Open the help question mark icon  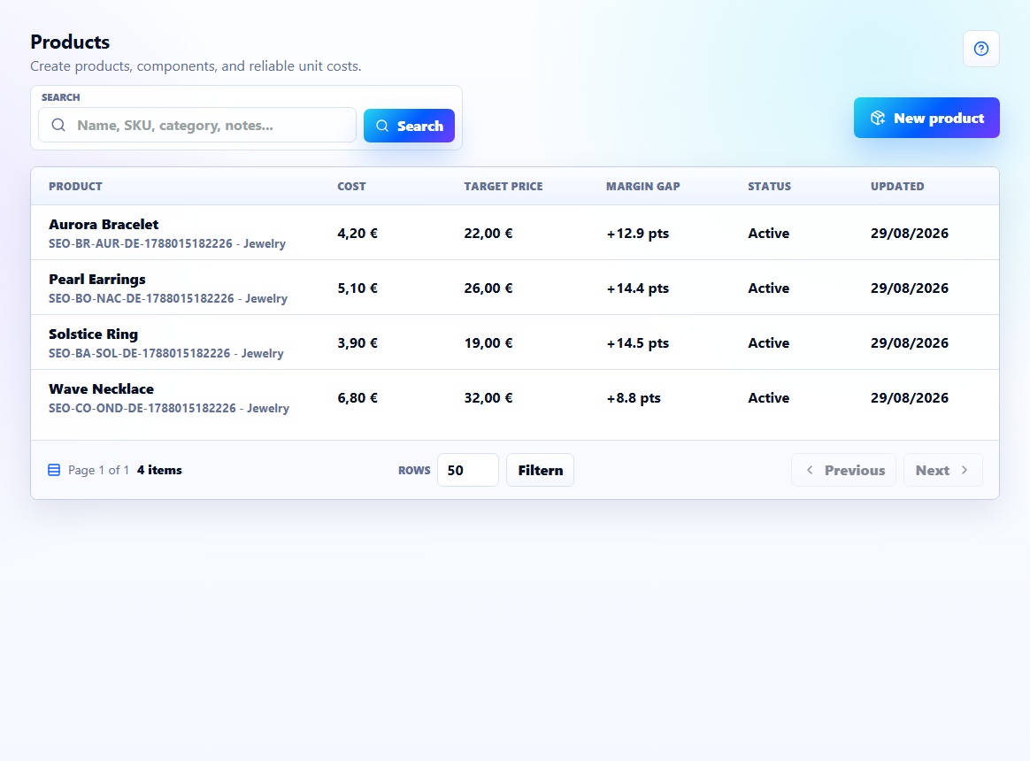980,49
